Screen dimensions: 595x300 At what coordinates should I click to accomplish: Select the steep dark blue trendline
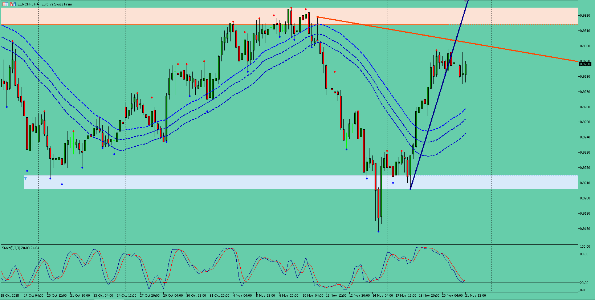439,94
